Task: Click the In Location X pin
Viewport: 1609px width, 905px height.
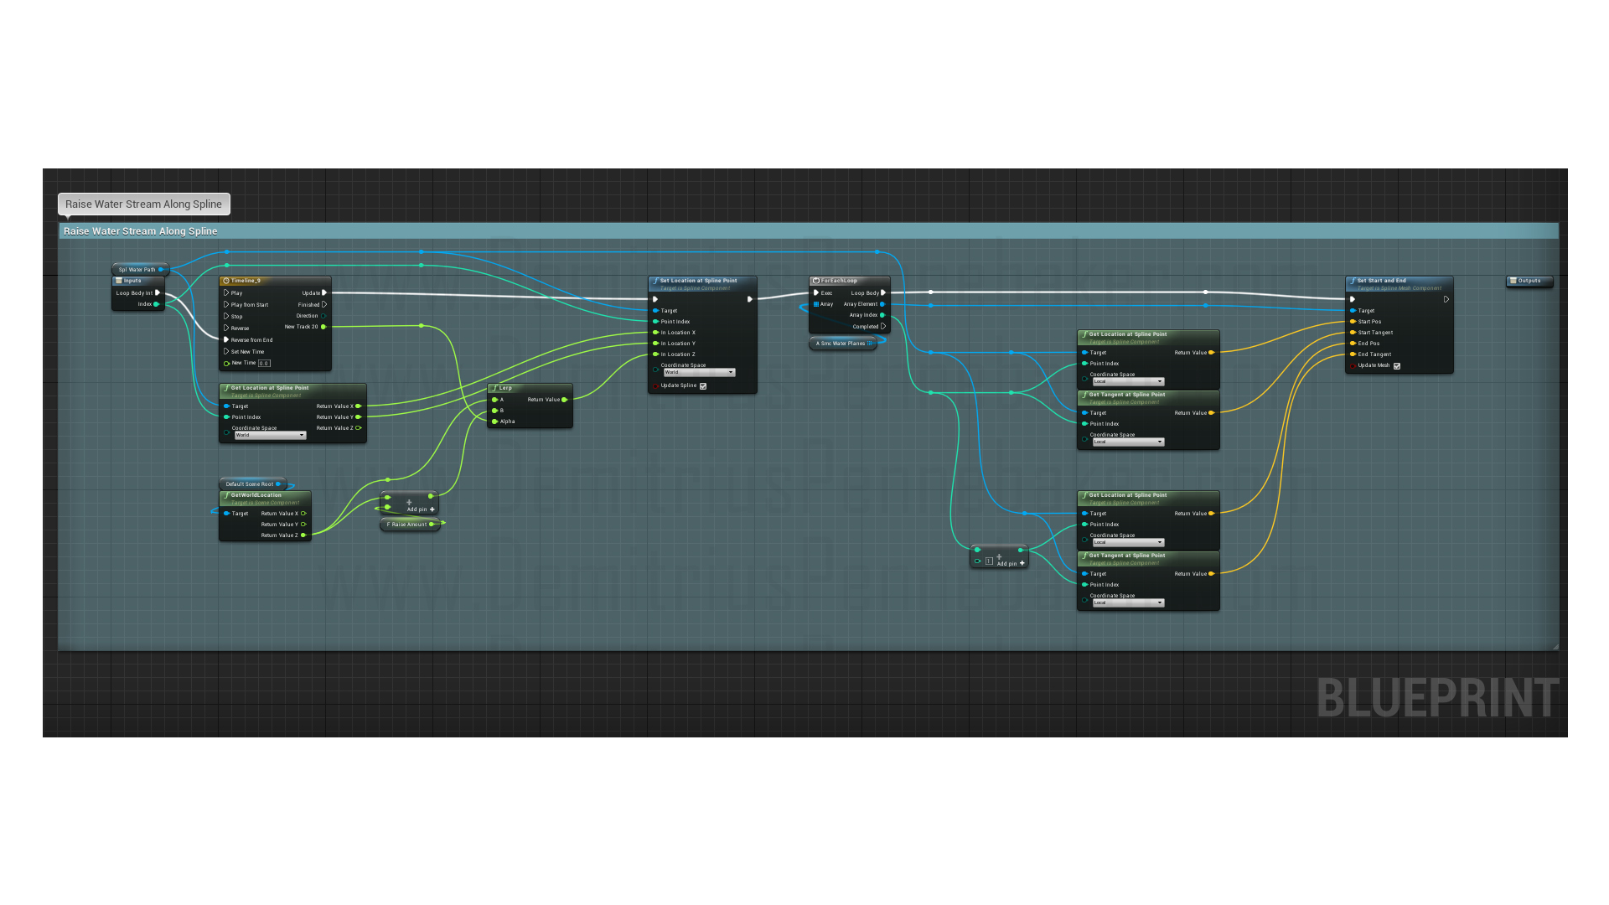Action: tap(655, 333)
